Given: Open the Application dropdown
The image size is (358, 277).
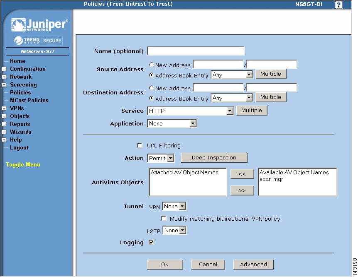Looking at the screenshot, I should pyautogui.click(x=172, y=123).
